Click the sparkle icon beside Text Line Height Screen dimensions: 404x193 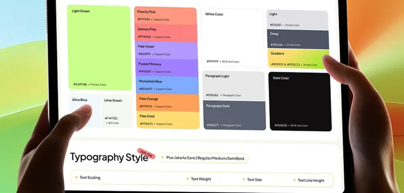(294, 180)
